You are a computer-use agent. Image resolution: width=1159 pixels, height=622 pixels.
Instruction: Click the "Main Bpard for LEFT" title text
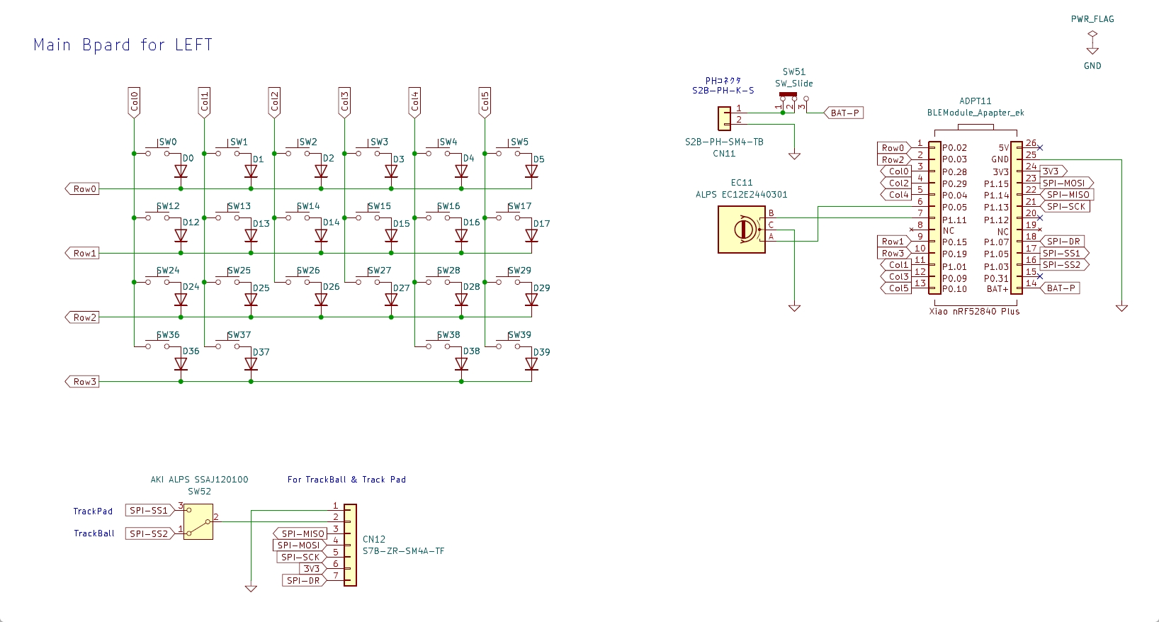[123, 45]
